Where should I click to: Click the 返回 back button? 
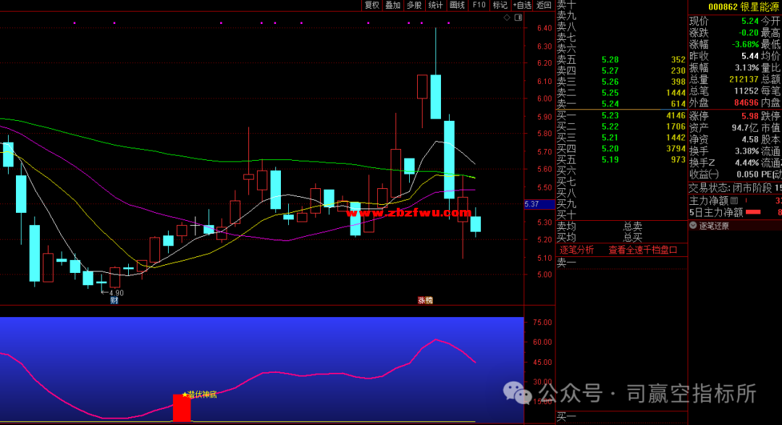click(544, 5)
